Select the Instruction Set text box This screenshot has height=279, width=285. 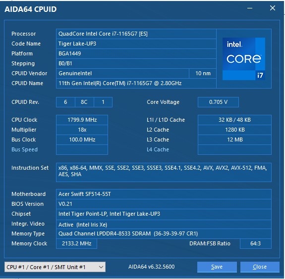[164, 172]
